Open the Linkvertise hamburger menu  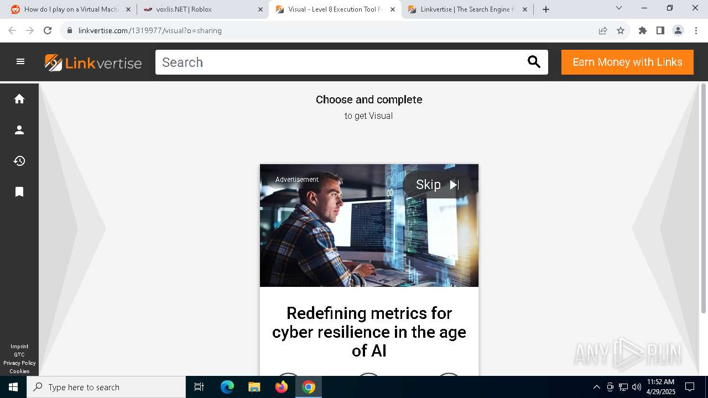coord(20,62)
